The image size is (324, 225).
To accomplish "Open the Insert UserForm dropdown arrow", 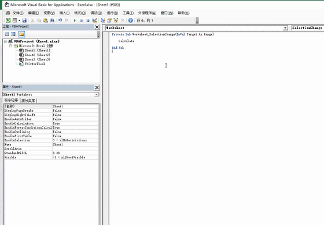I will [19, 20].
